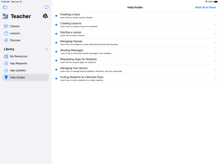Viewport: 219px width, 164px height.
Task: Click Mark all as Read
Action: click(205, 7)
